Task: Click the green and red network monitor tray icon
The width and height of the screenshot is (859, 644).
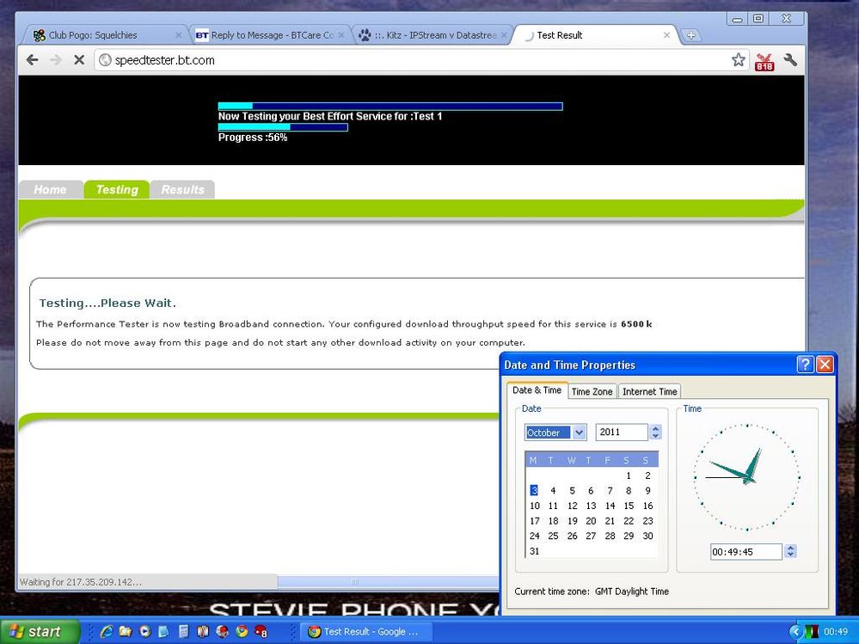Action: tap(812, 631)
